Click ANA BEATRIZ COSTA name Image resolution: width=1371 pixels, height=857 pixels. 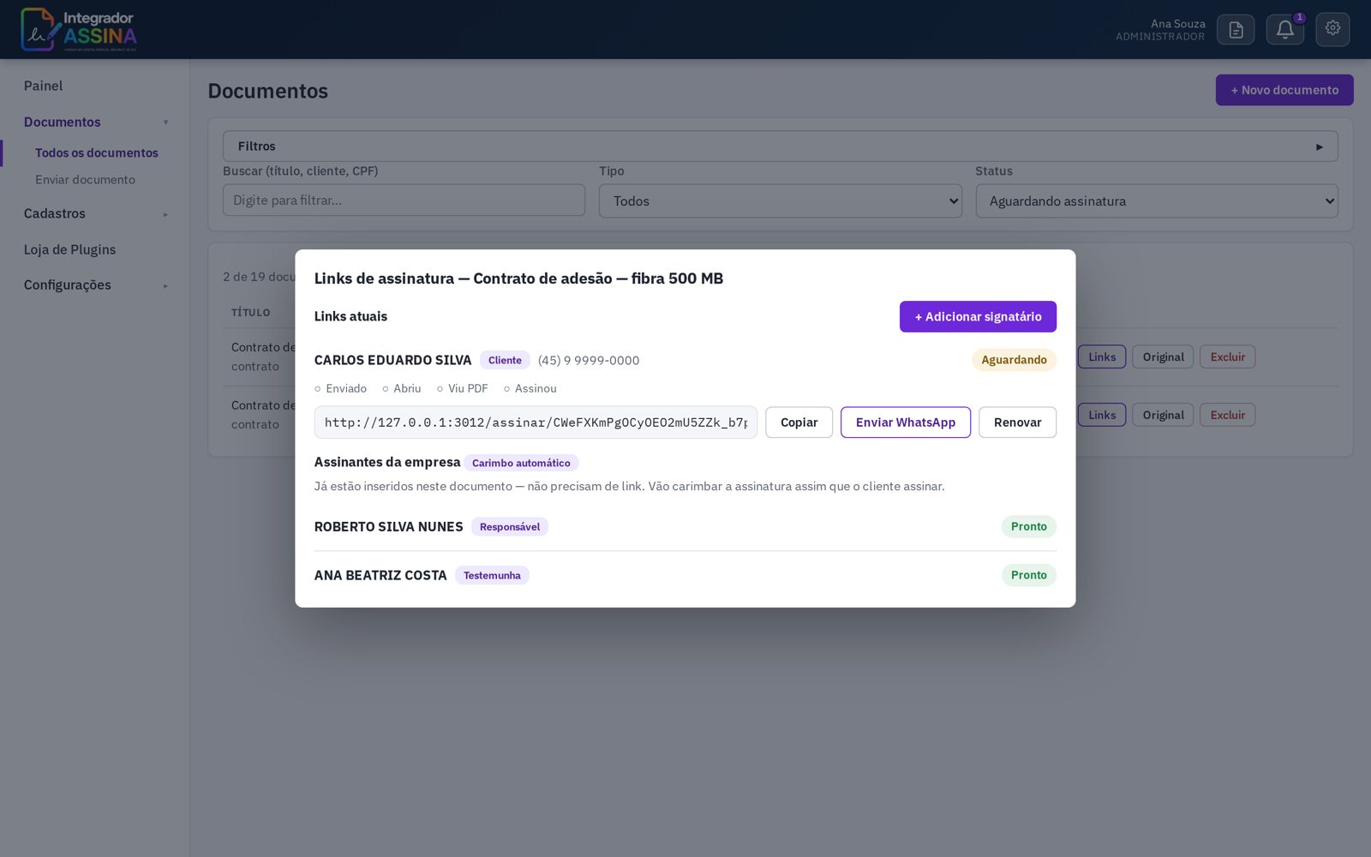pos(380,575)
